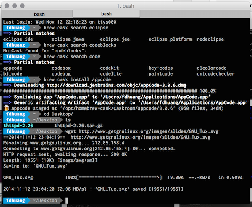
Task: Click the 'appcode staged at' Caskroom path
Action: [x=118, y=108]
